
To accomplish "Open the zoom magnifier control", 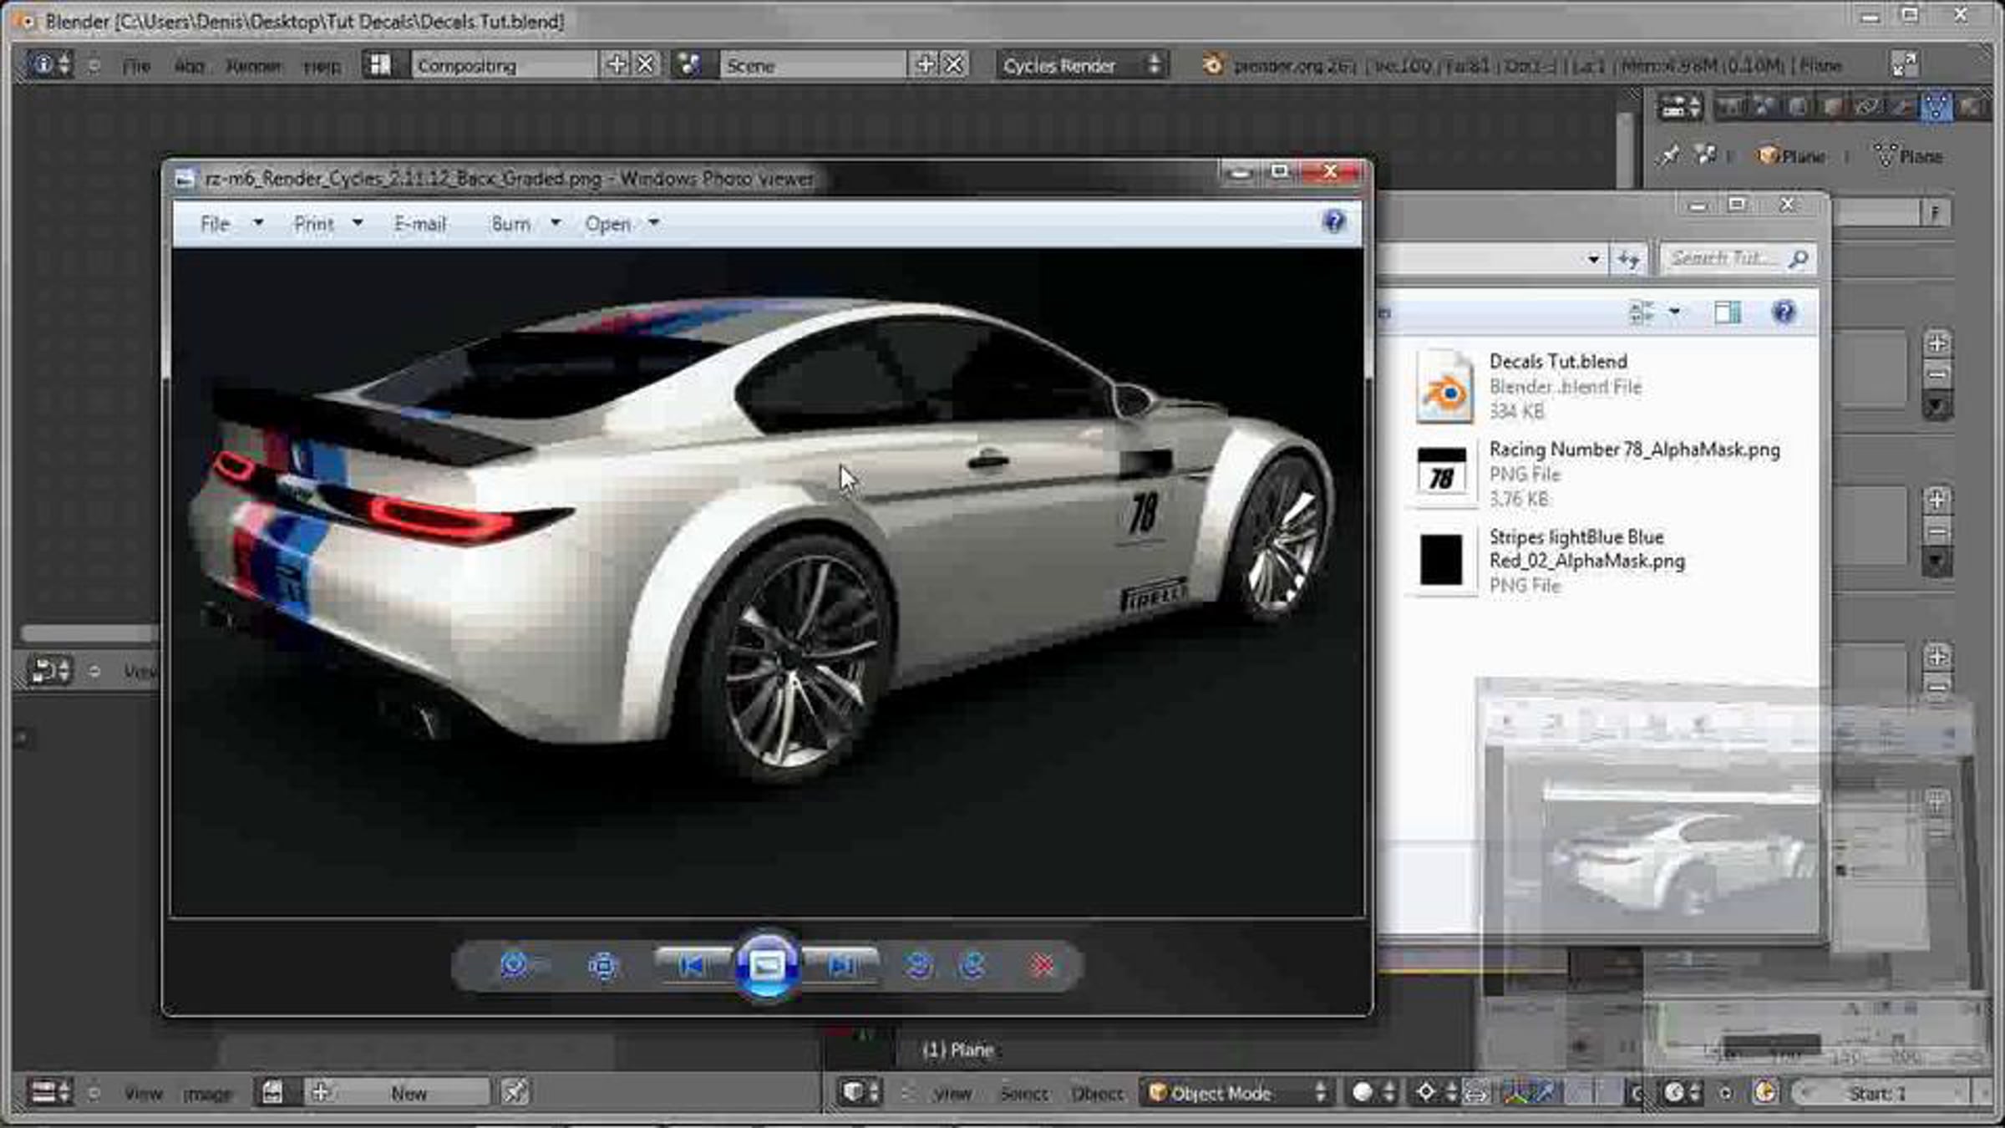I will tap(515, 965).
